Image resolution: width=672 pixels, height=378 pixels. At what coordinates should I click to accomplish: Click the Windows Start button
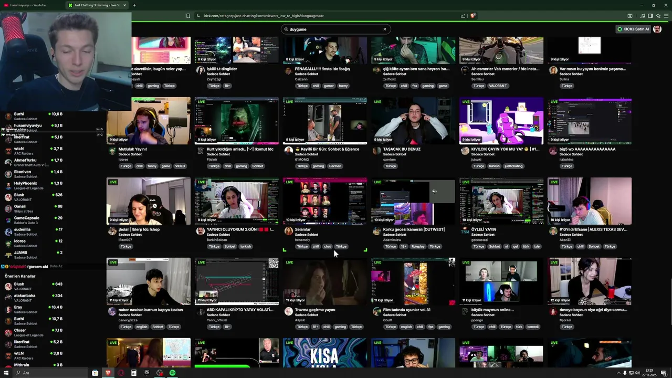pos(6,373)
